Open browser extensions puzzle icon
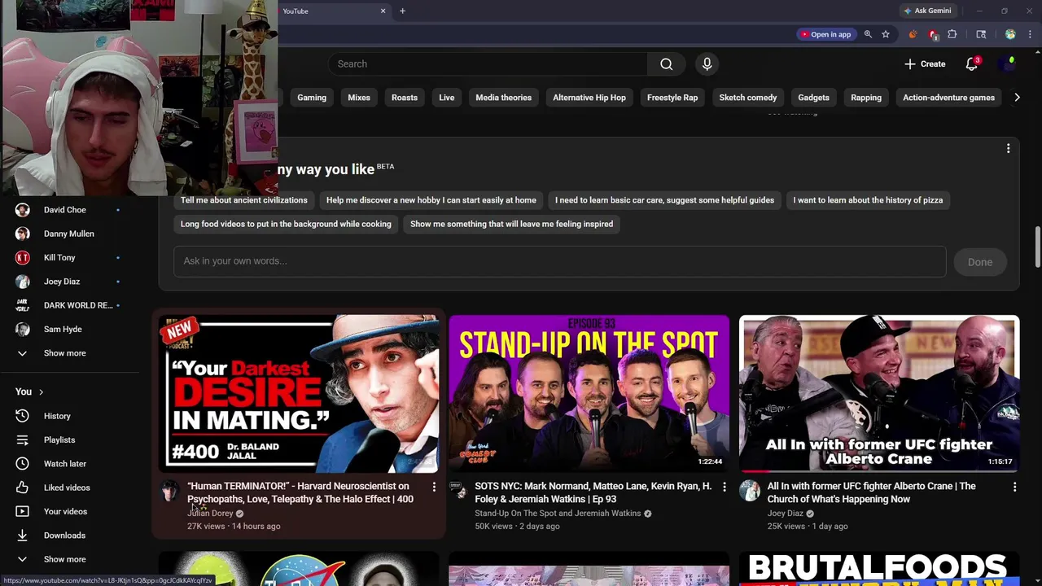This screenshot has width=1042, height=586. [x=952, y=34]
